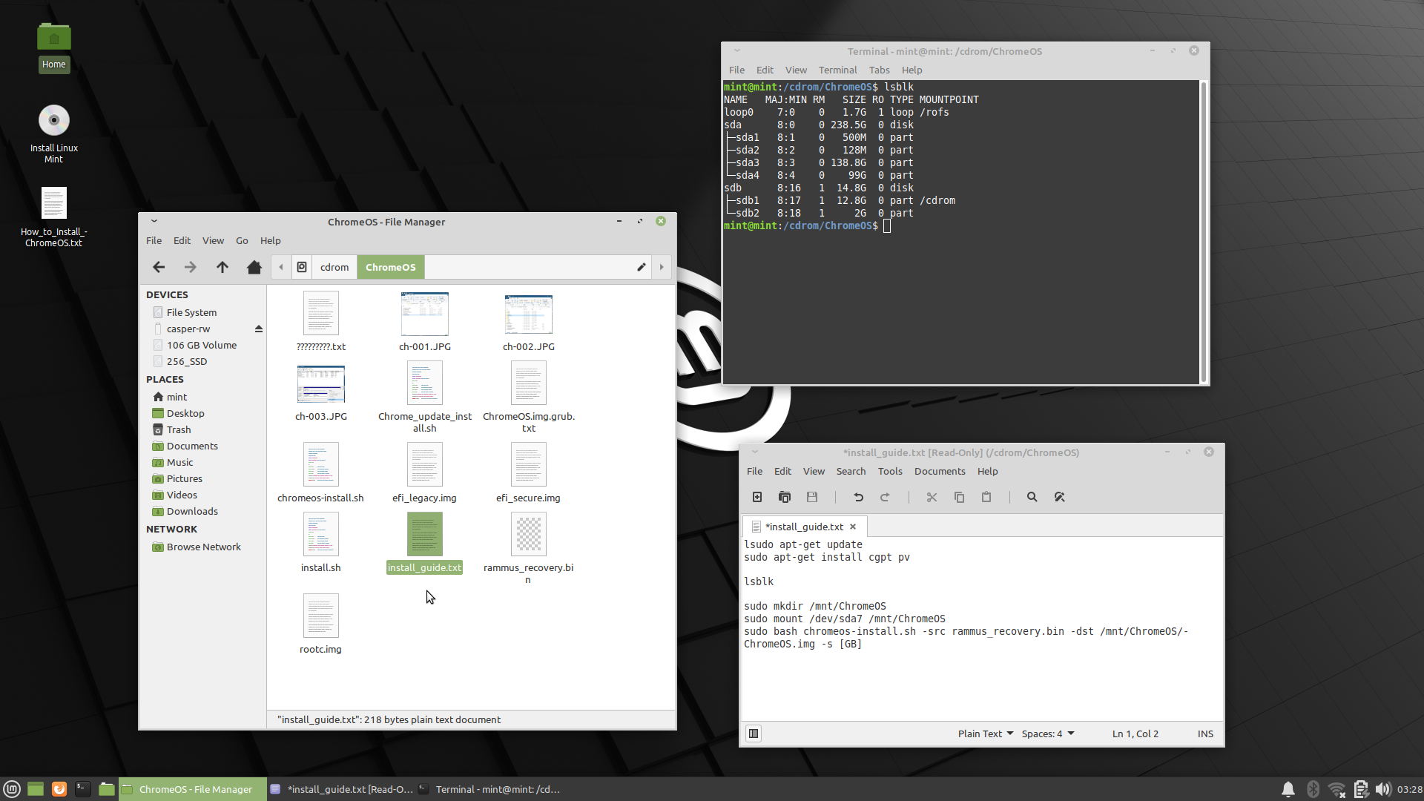Screen dimensions: 1424x801
Task: Open the Terminal's Tabs menu
Action: 879,70
